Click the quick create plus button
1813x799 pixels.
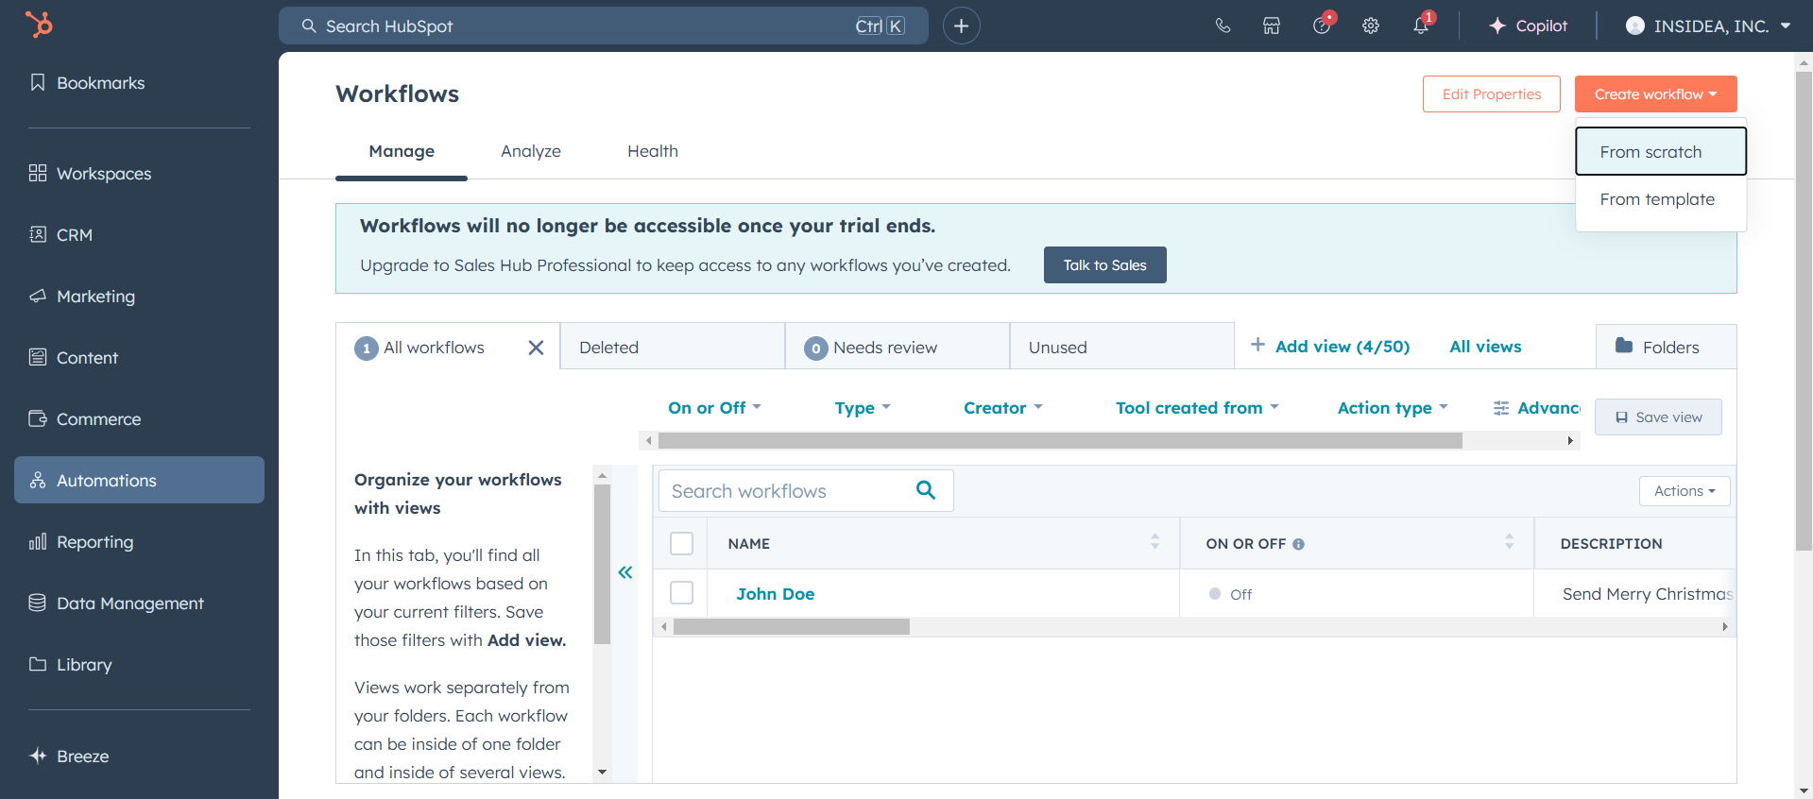[x=961, y=25]
